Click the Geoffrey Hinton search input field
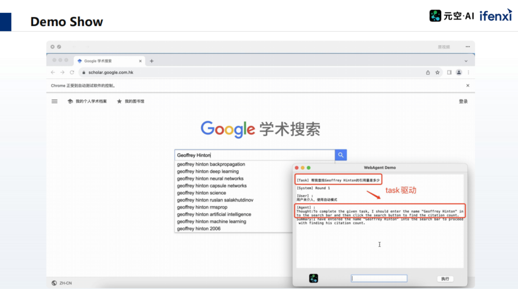The width and height of the screenshot is (518, 289). (x=255, y=155)
